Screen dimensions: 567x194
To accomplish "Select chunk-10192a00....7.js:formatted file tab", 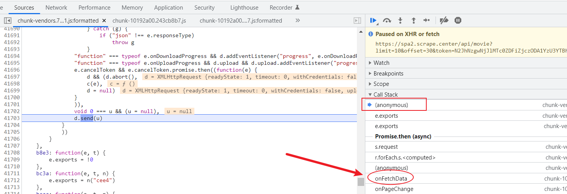I will pyautogui.click(x=241, y=21).
